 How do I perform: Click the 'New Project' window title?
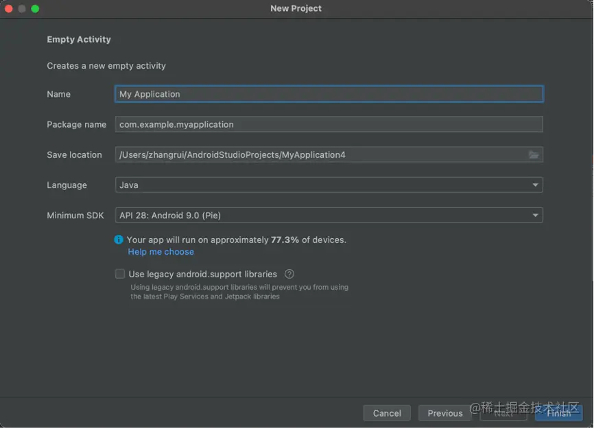(x=296, y=8)
